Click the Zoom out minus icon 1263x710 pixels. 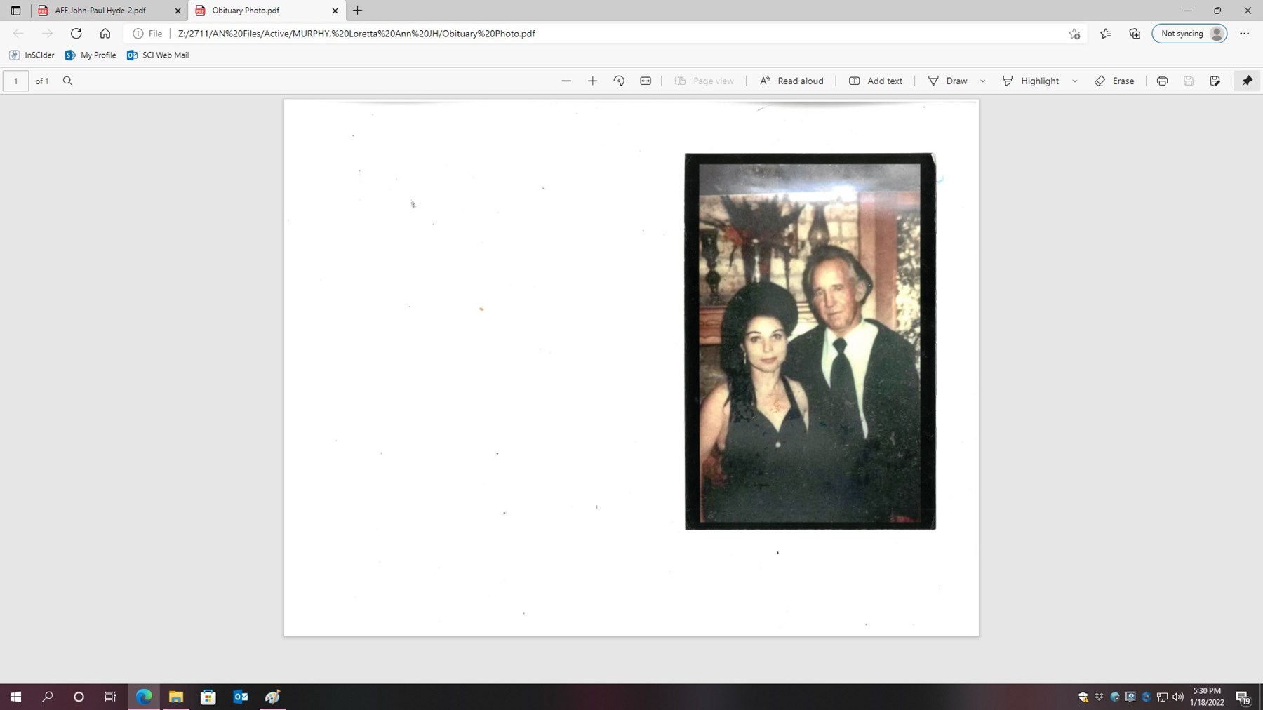(x=566, y=81)
